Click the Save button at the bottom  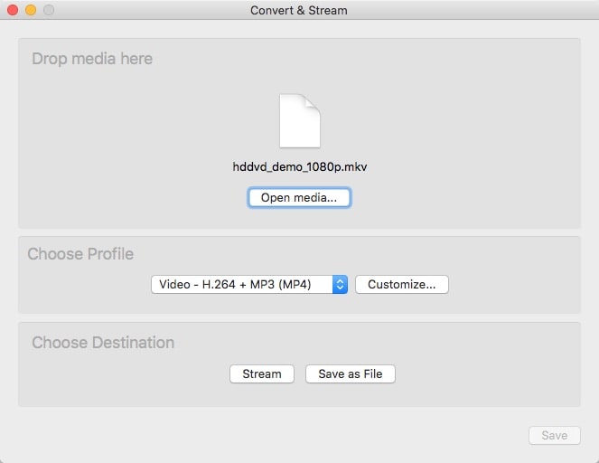[554, 435]
